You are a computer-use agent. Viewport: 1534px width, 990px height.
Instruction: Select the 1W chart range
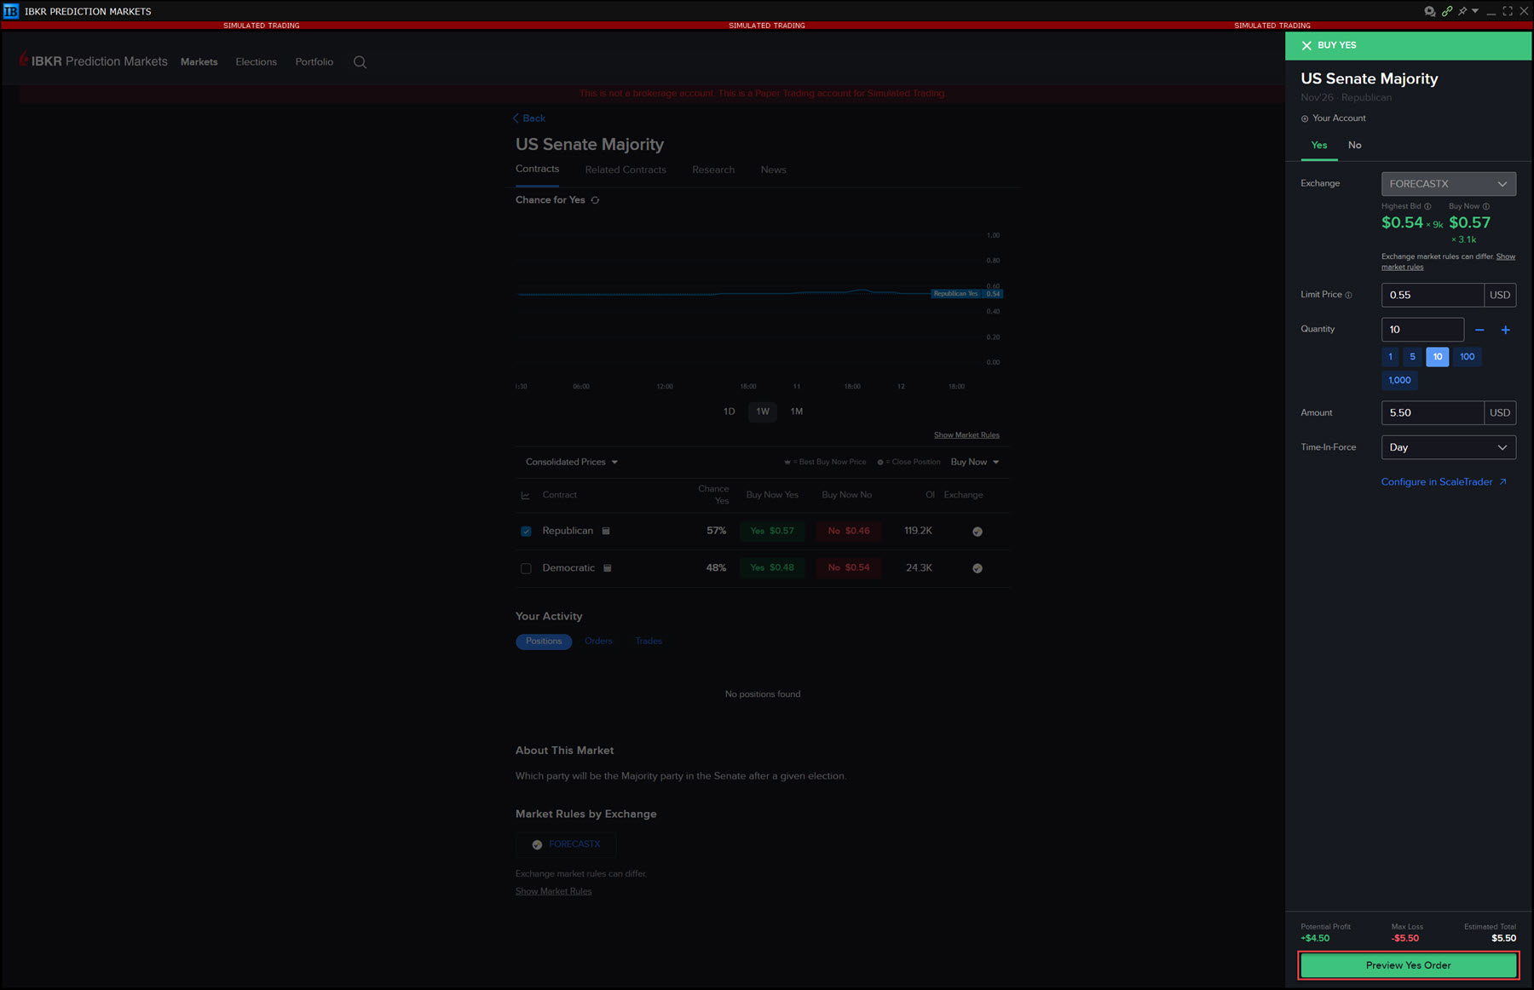coord(763,412)
